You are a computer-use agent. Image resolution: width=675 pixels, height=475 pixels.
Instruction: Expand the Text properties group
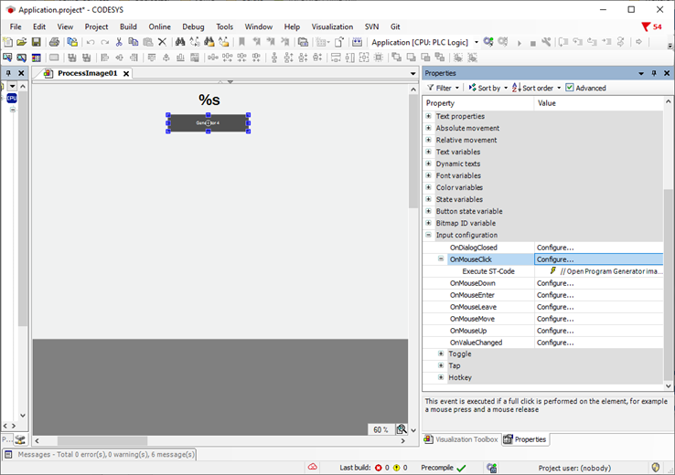pos(429,116)
